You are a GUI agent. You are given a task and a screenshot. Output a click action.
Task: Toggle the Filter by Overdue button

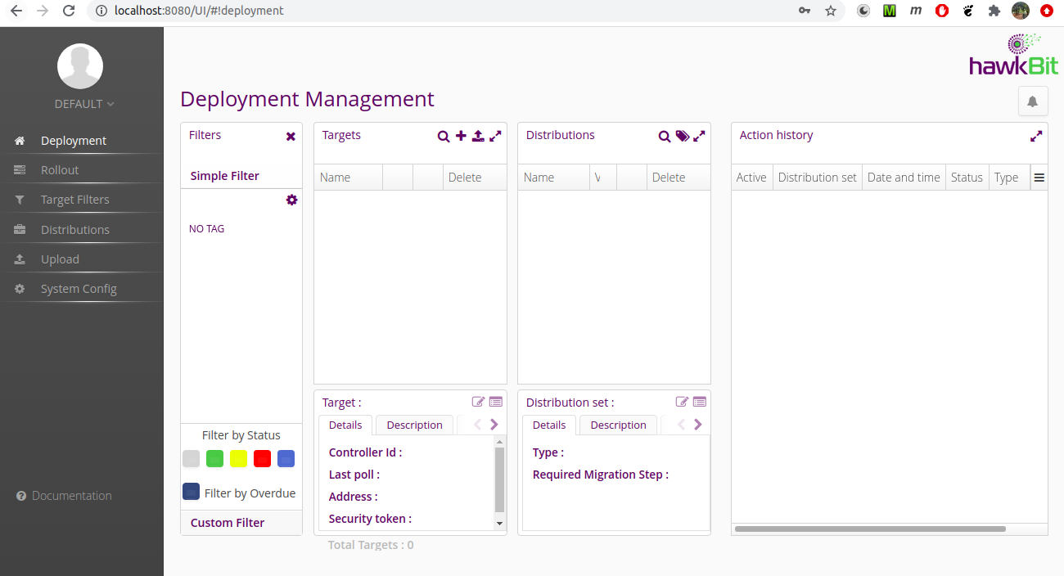(x=191, y=491)
